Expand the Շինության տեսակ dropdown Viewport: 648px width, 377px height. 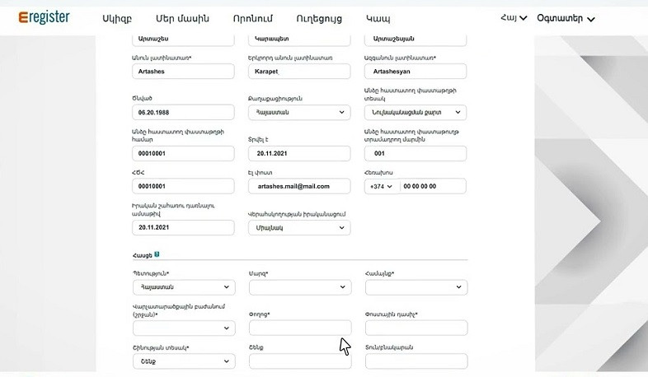tap(183, 361)
